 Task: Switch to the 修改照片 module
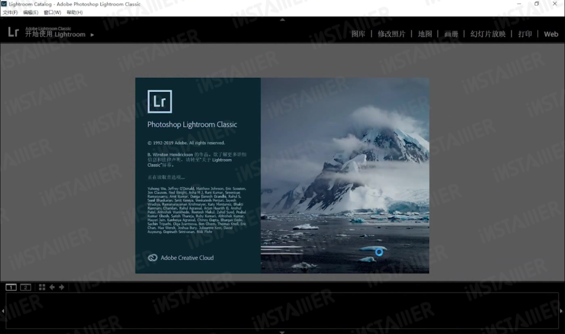tap(391, 34)
